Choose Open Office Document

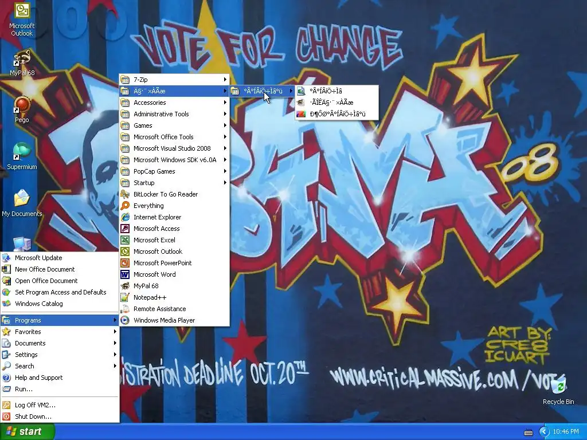[60, 281]
